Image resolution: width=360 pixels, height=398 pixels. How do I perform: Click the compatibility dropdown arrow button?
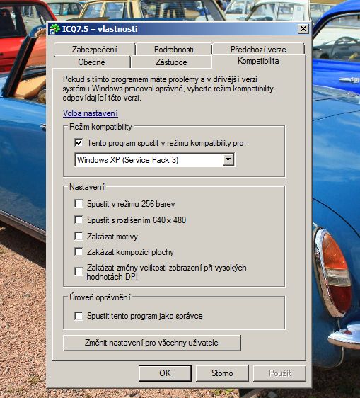pyautogui.click(x=228, y=159)
